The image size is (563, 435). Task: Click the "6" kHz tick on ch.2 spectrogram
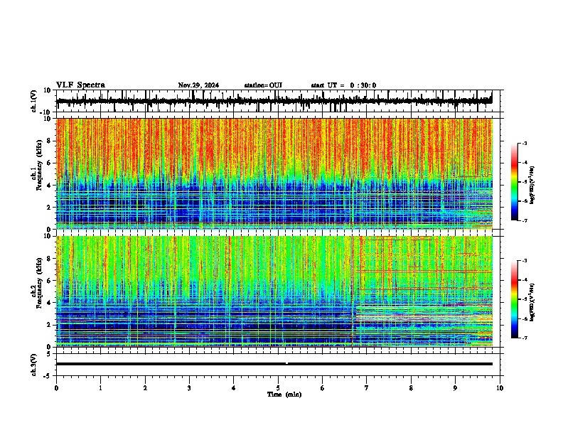pyautogui.click(x=50, y=281)
